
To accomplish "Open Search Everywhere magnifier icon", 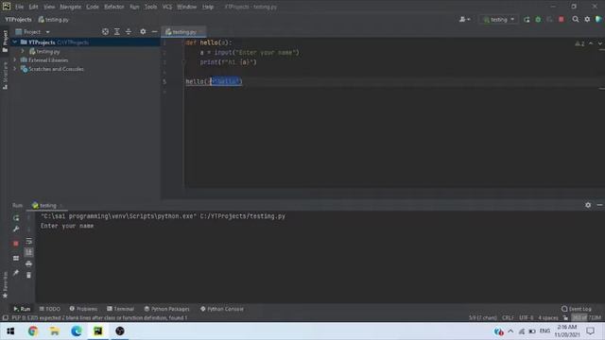I will coord(576,19).
